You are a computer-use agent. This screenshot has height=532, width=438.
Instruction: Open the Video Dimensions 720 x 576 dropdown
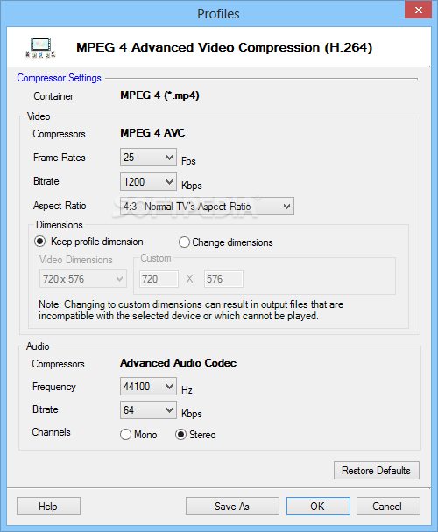(83, 279)
